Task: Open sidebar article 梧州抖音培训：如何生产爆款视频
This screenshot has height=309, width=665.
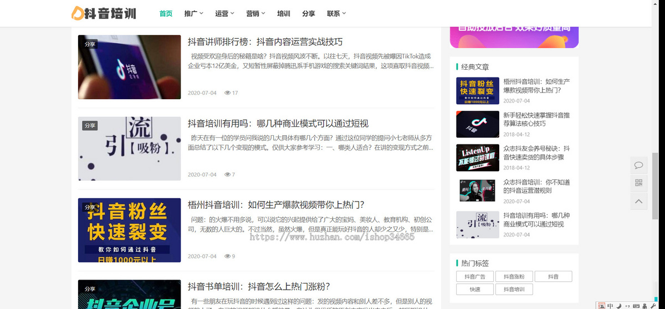Action: pos(536,85)
